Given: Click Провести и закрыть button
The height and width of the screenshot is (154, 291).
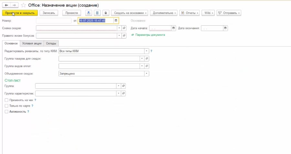Looking at the screenshot, I should 20,13.
